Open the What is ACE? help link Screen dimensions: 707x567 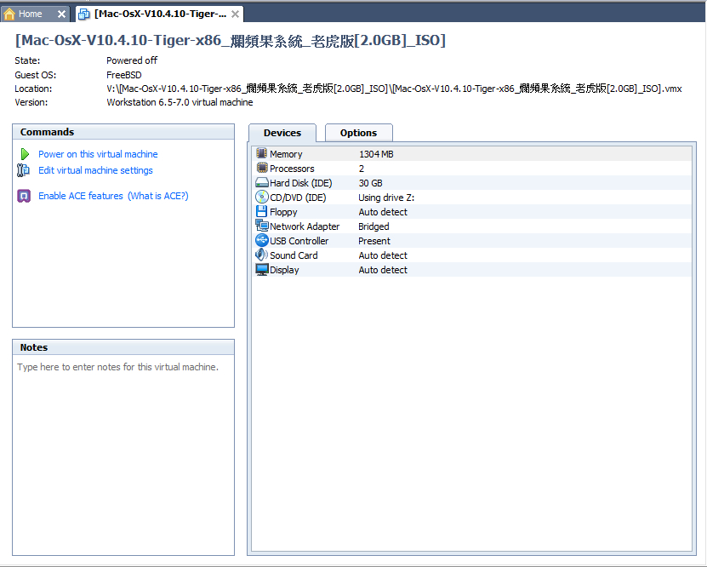[x=157, y=196]
